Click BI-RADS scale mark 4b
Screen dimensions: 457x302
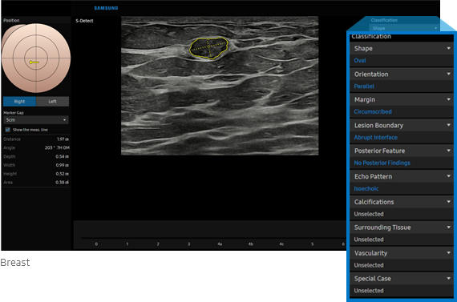[251, 244]
